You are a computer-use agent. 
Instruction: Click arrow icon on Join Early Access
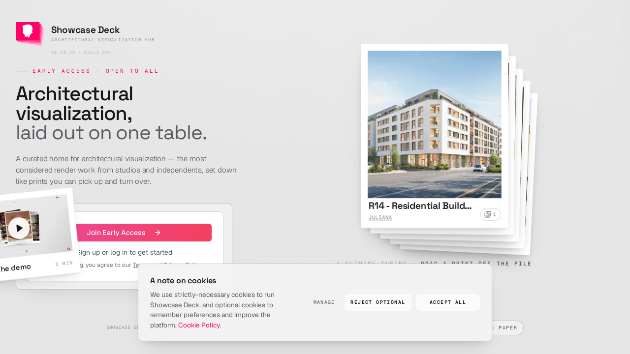point(157,233)
